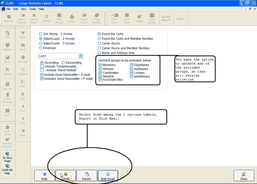Open the GL Secy Page icon
This screenshot has width=257, height=184.
7,157
